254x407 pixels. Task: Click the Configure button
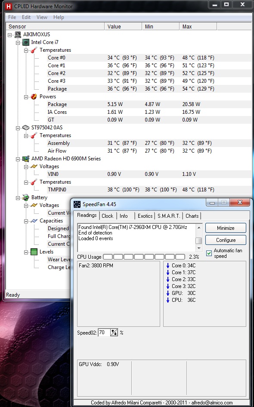[x=226, y=240]
